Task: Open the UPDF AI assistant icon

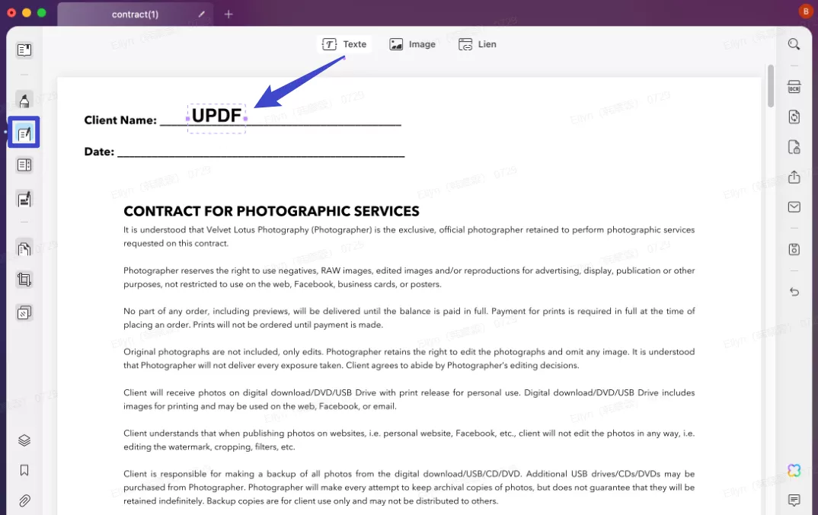Action: [794, 471]
